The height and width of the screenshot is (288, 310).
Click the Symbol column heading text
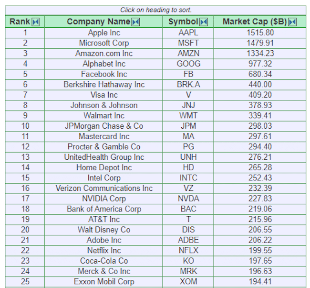click(x=183, y=22)
